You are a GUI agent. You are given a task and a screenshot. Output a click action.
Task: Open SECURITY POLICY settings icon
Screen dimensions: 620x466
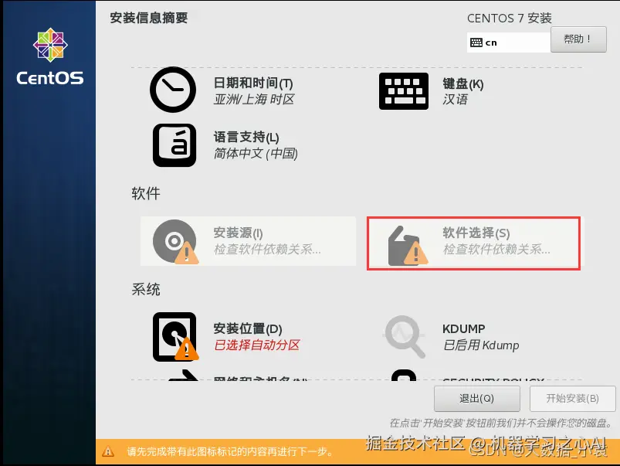point(404,380)
